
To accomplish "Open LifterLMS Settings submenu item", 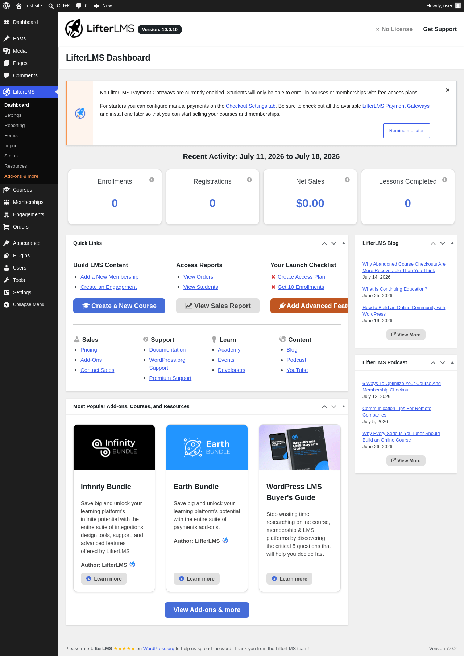I will [x=13, y=115].
